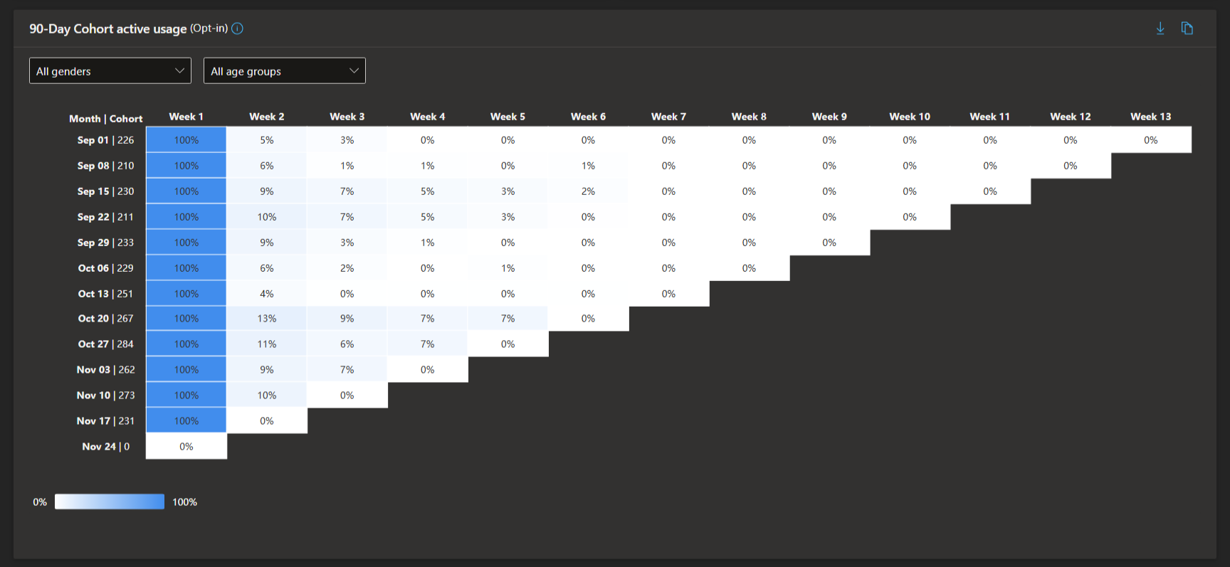Click the Month | Cohort header
Image resolution: width=1230 pixels, height=567 pixels.
tap(105, 119)
